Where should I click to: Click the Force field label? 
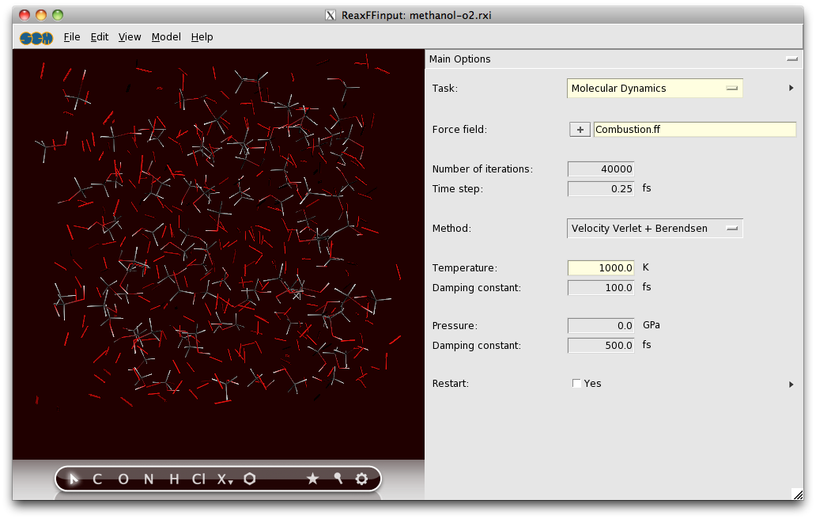[x=459, y=130]
